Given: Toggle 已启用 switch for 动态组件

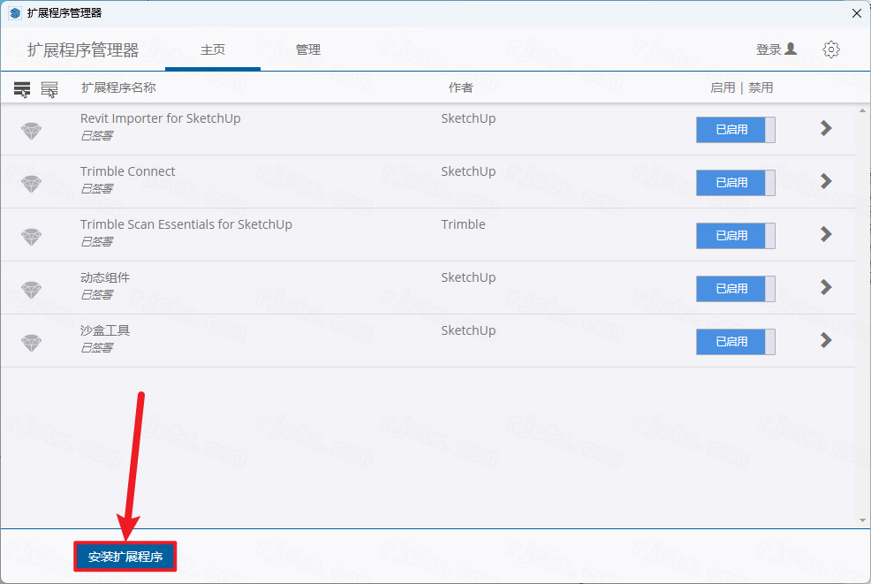Looking at the screenshot, I should point(736,288).
